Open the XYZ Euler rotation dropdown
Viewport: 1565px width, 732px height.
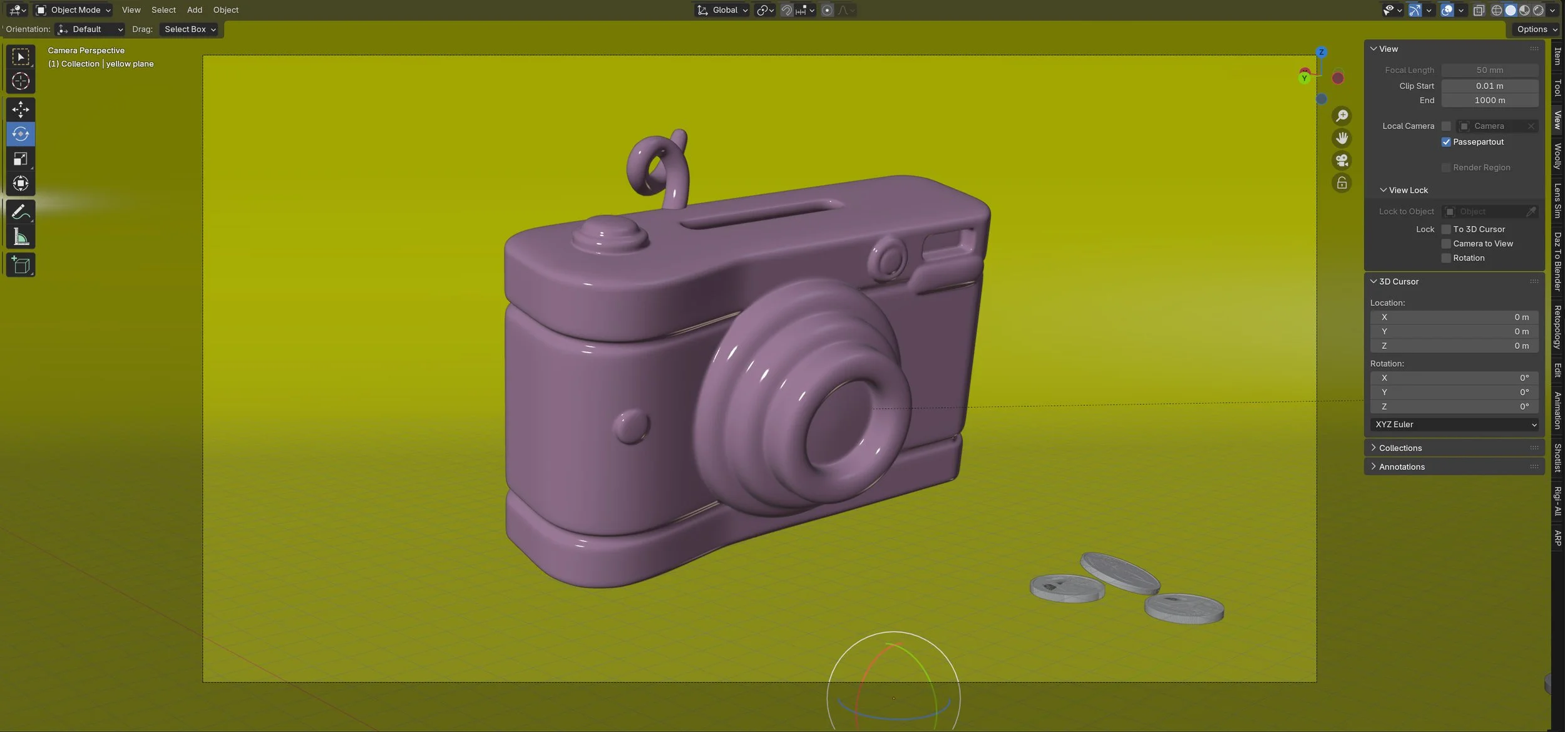point(1454,425)
